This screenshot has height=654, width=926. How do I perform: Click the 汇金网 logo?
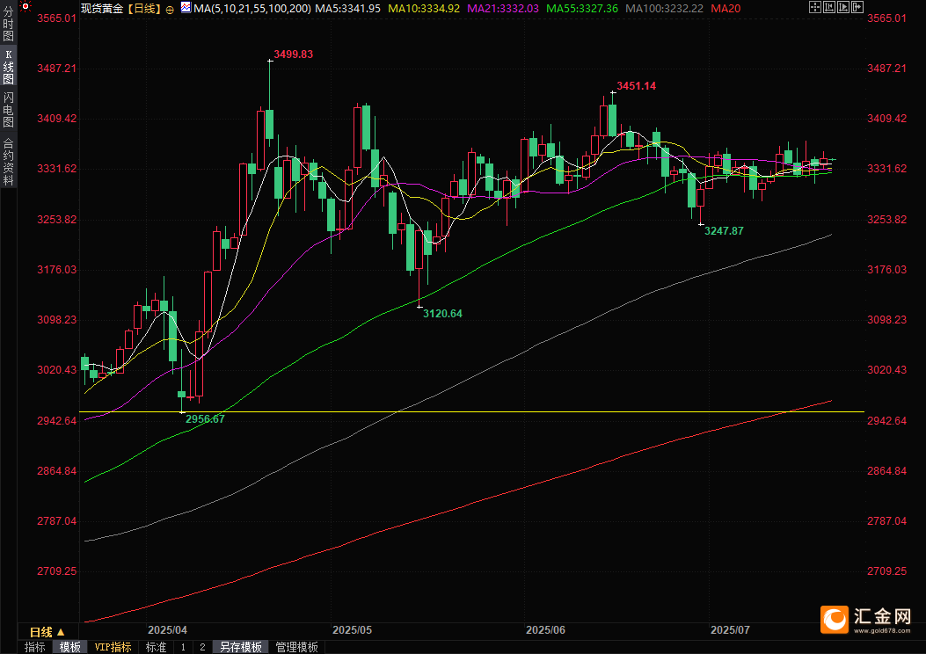(866, 619)
